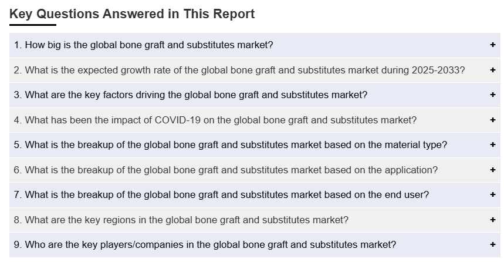
Task: Open breakup based on material type row
Action: tap(231, 145)
